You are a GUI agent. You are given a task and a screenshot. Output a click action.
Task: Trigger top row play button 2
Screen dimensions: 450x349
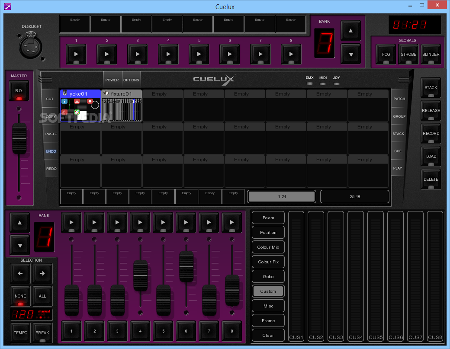[x=107, y=54]
